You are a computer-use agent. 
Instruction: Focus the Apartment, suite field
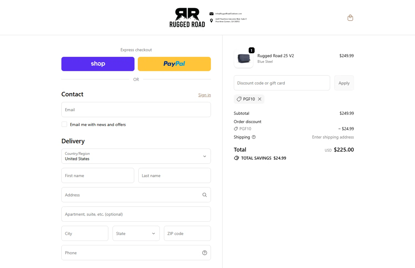click(136, 214)
